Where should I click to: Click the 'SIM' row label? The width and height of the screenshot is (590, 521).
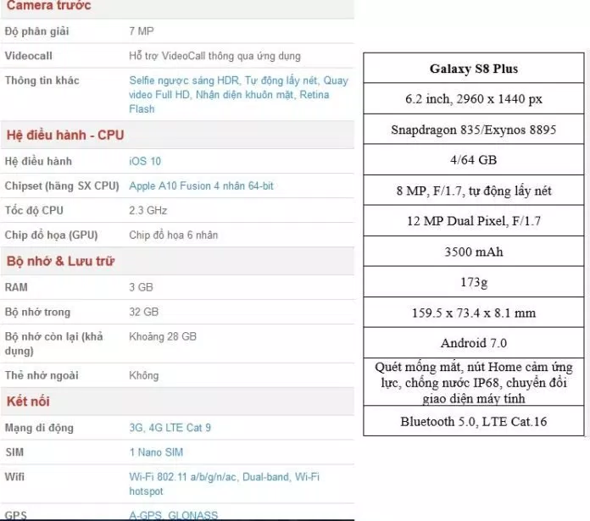[14, 452]
